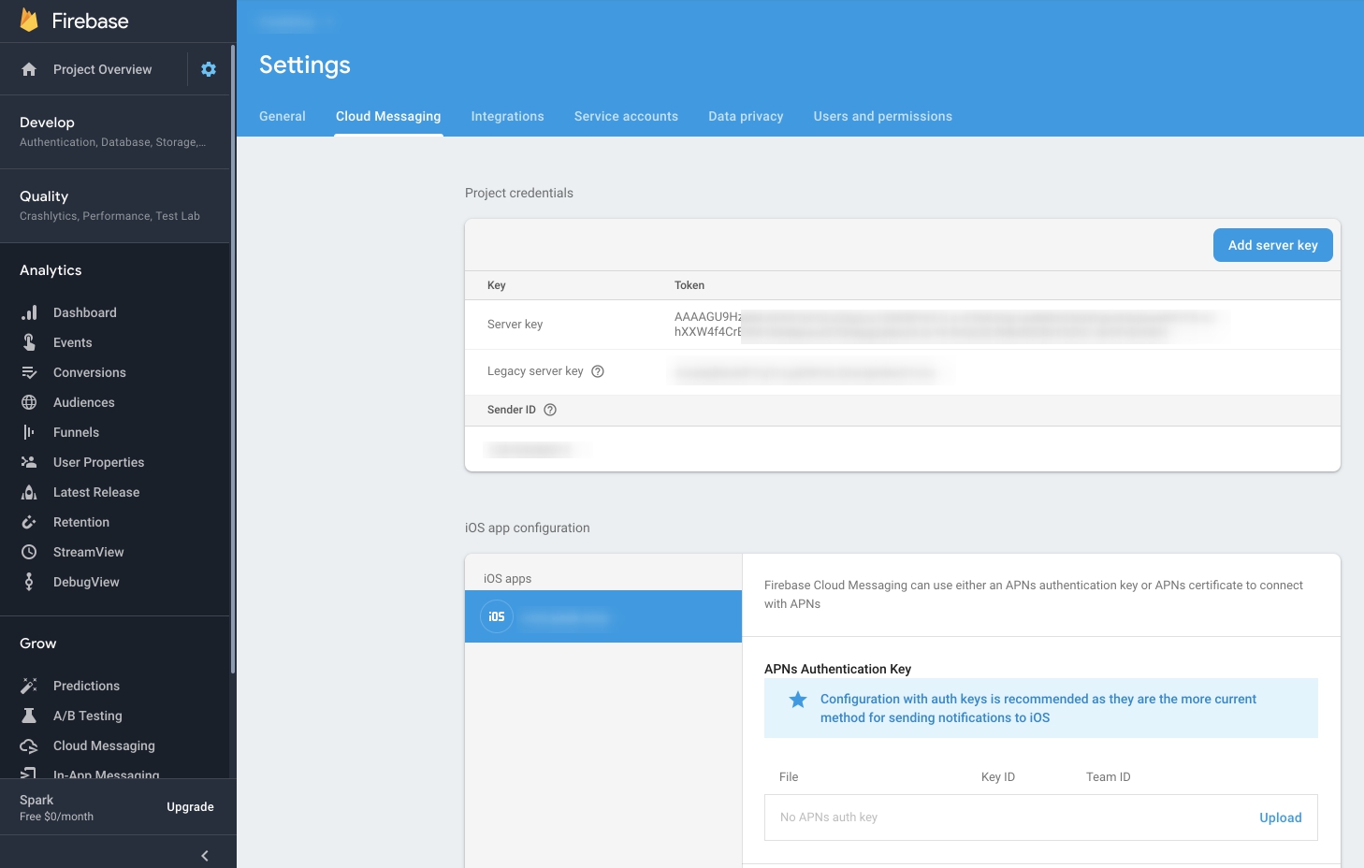1364x868 pixels.
Task: Click the Project Overview home icon
Action: tap(29, 69)
